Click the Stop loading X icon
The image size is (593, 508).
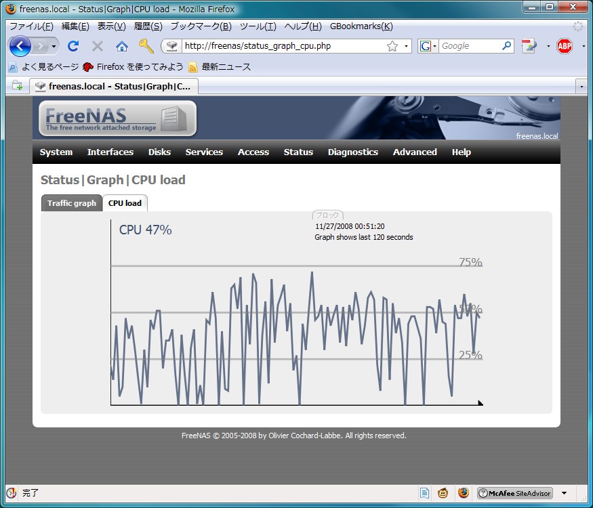pos(98,46)
